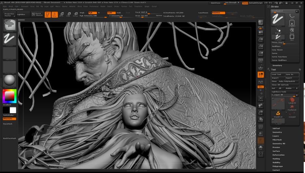Click Make PolyMesh3D button
Screen dimensions: 305x173
pos(288,81)
